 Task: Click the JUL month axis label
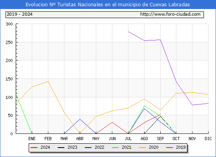(x=128, y=139)
